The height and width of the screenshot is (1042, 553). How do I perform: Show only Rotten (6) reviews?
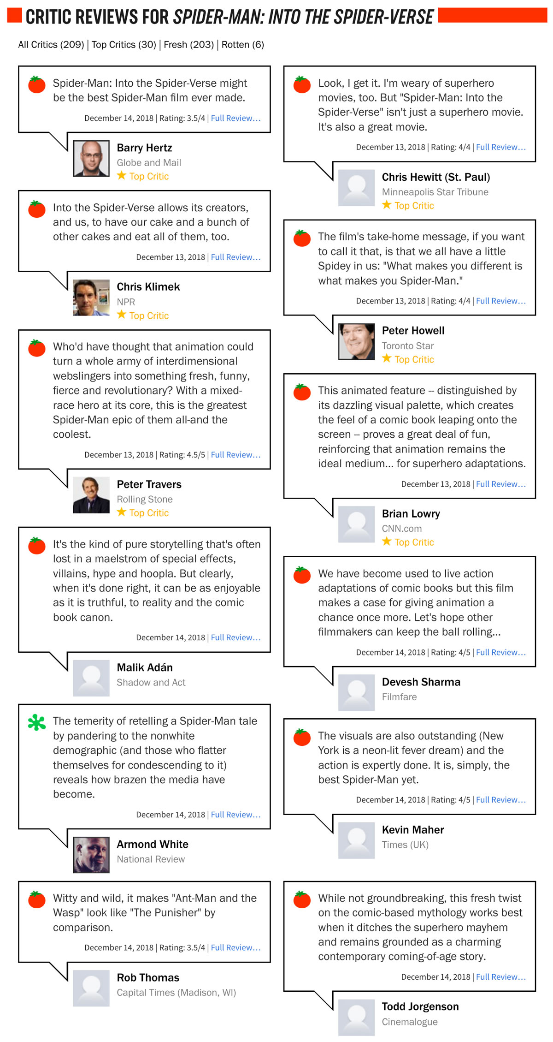point(242,45)
